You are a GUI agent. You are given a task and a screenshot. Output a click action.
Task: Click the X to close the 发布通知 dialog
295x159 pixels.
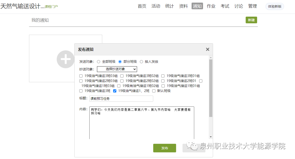tap(208, 49)
